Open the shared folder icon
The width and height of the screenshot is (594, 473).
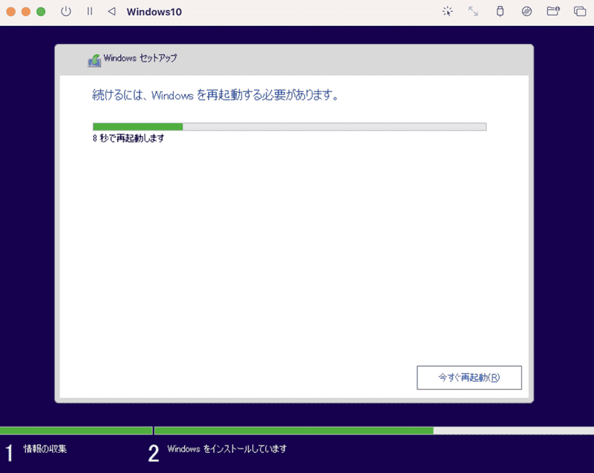553,11
